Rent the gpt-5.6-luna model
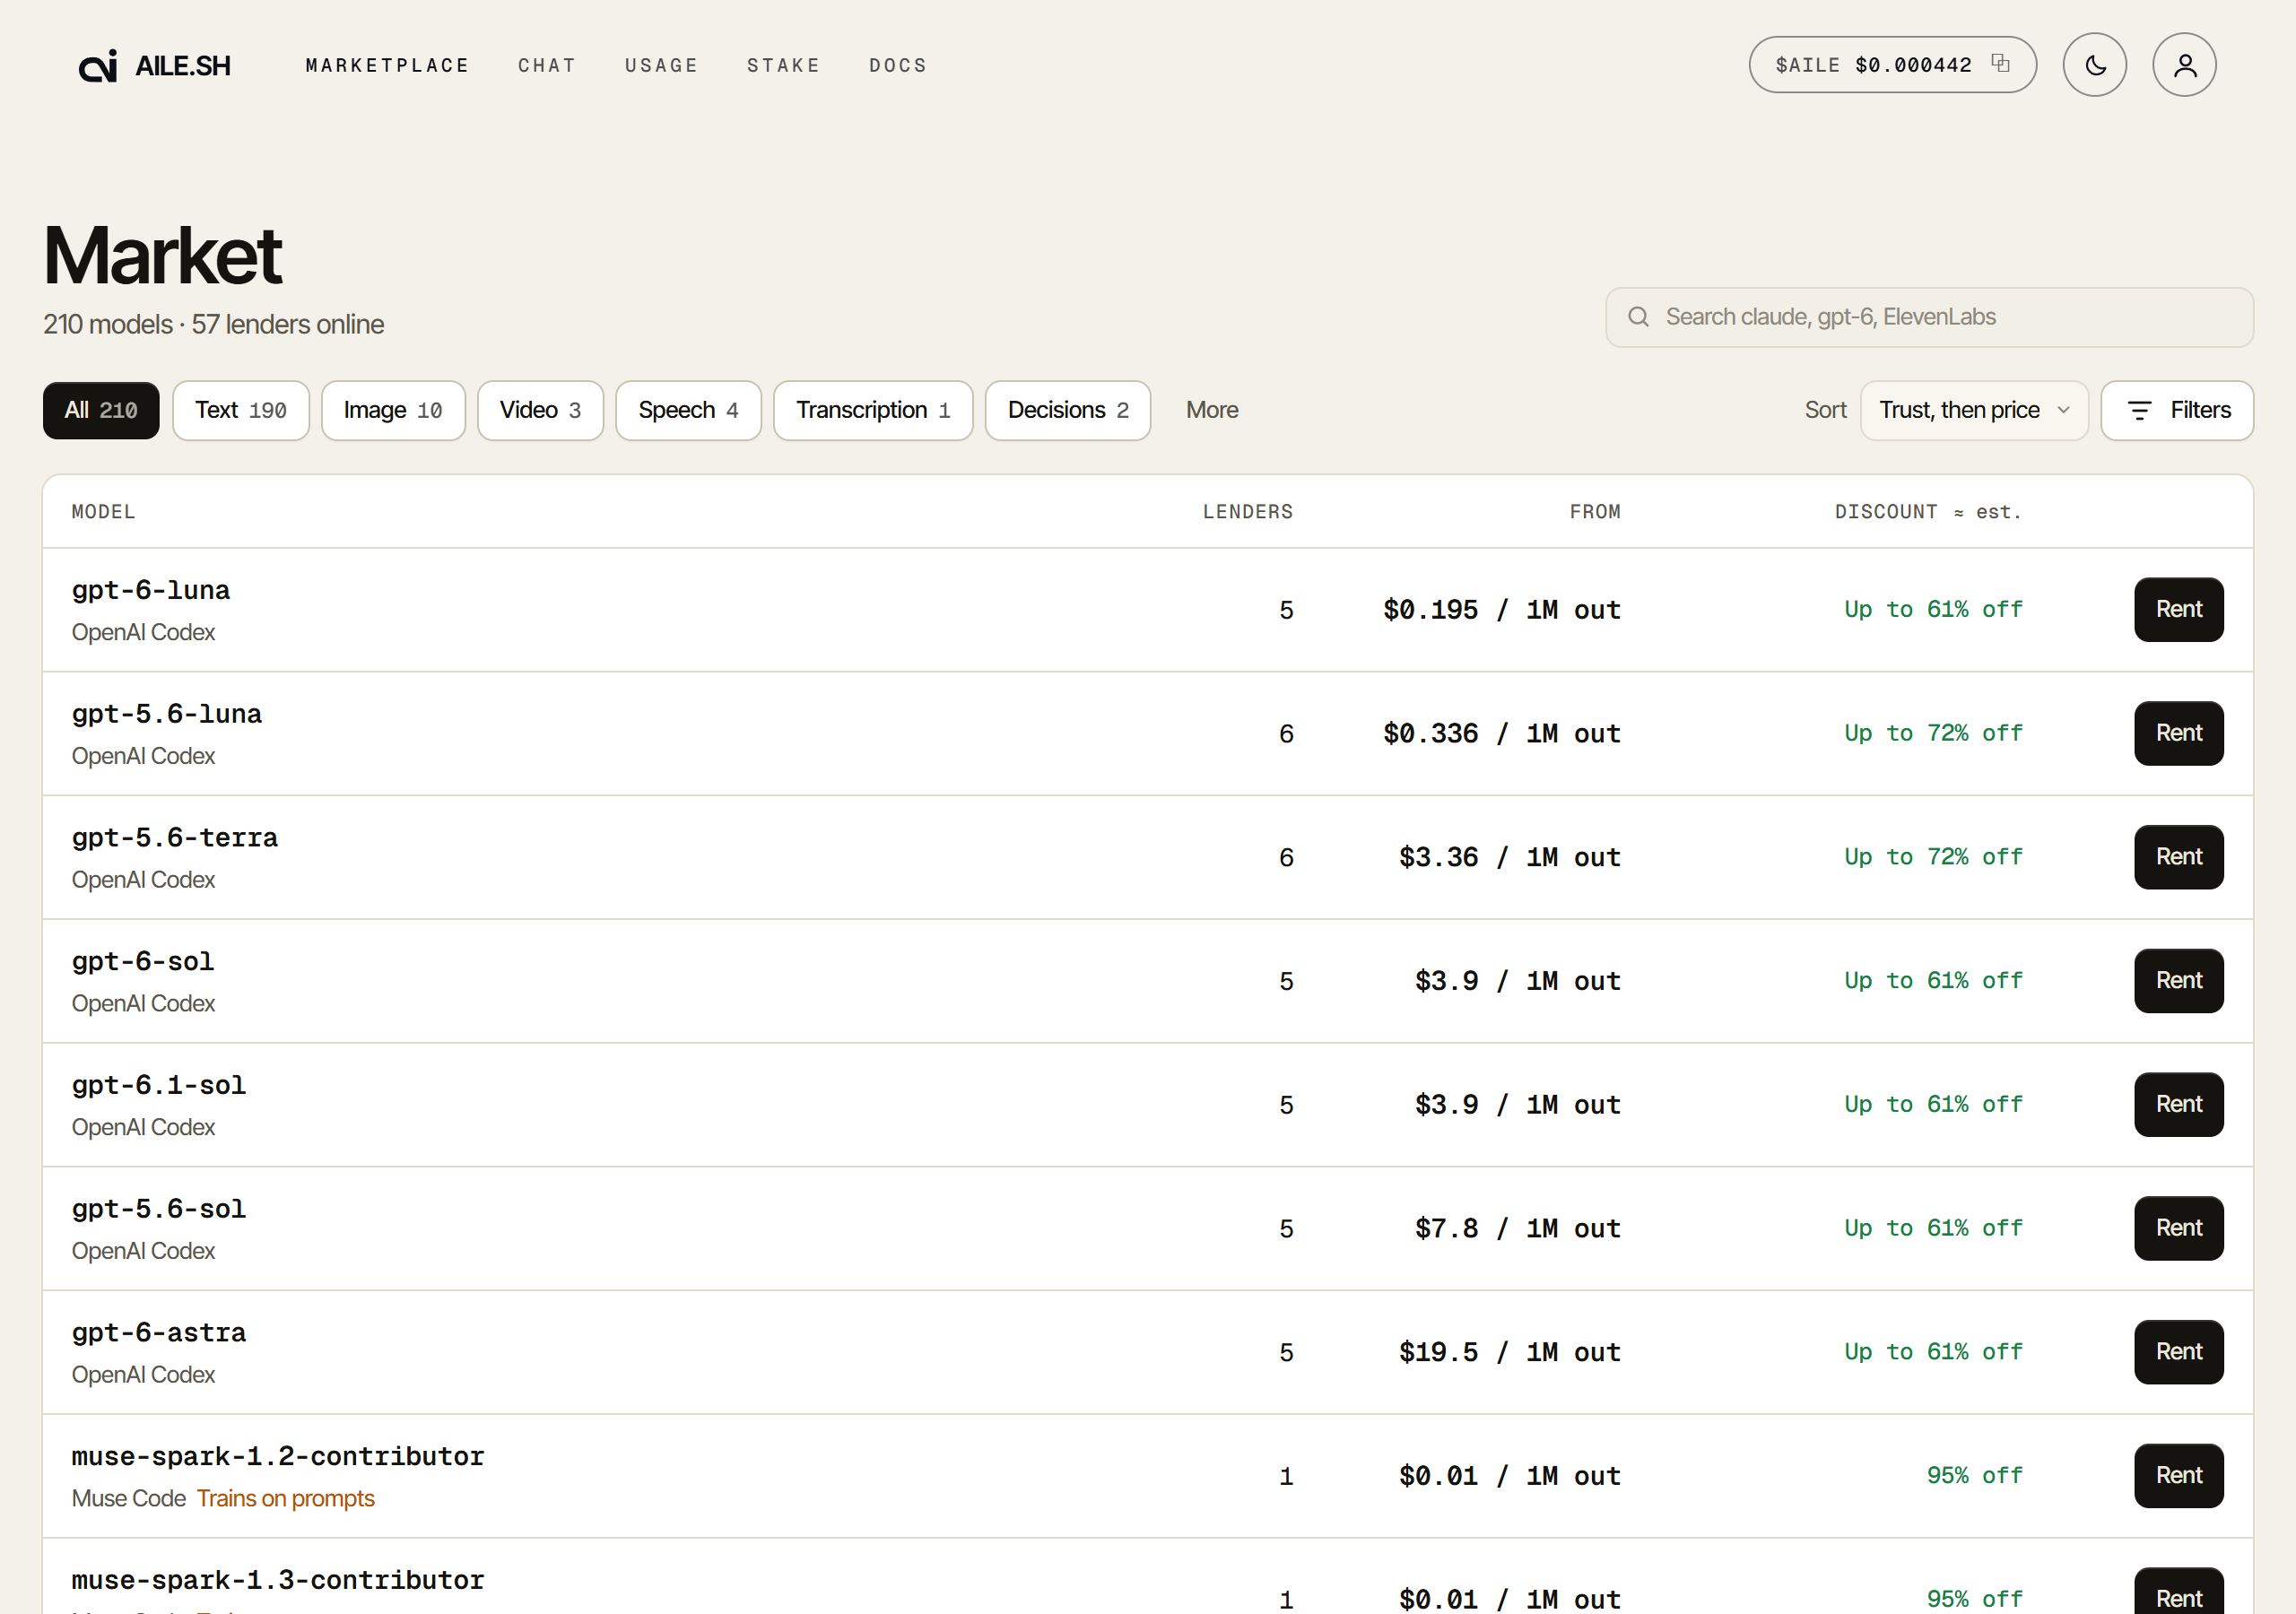 pyautogui.click(x=2178, y=733)
